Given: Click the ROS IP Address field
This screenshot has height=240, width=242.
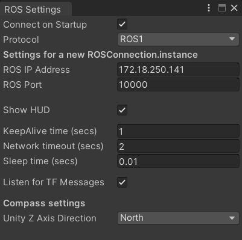Looking at the screenshot, I should [178, 70].
